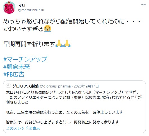Click the グロリアス製薬 logo icon
Image resolution: width=149 pixels, height=136 pixels.
[x=8, y=86]
